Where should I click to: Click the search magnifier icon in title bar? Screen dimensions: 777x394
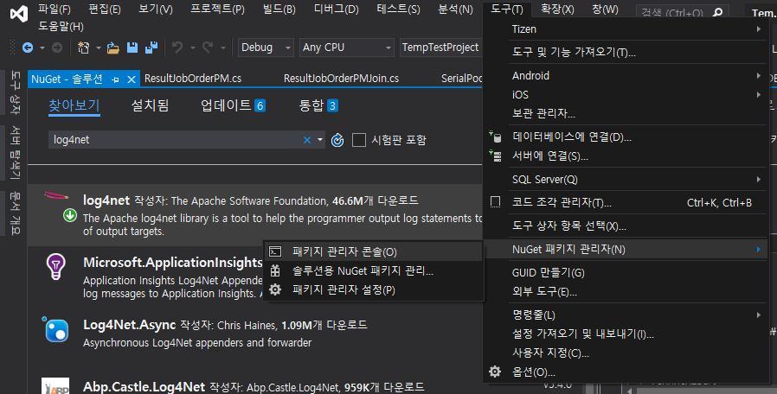pos(717,13)
